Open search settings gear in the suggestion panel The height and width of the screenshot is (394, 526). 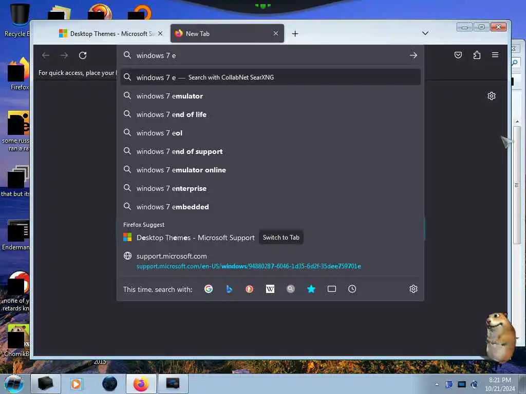point(414,289)
